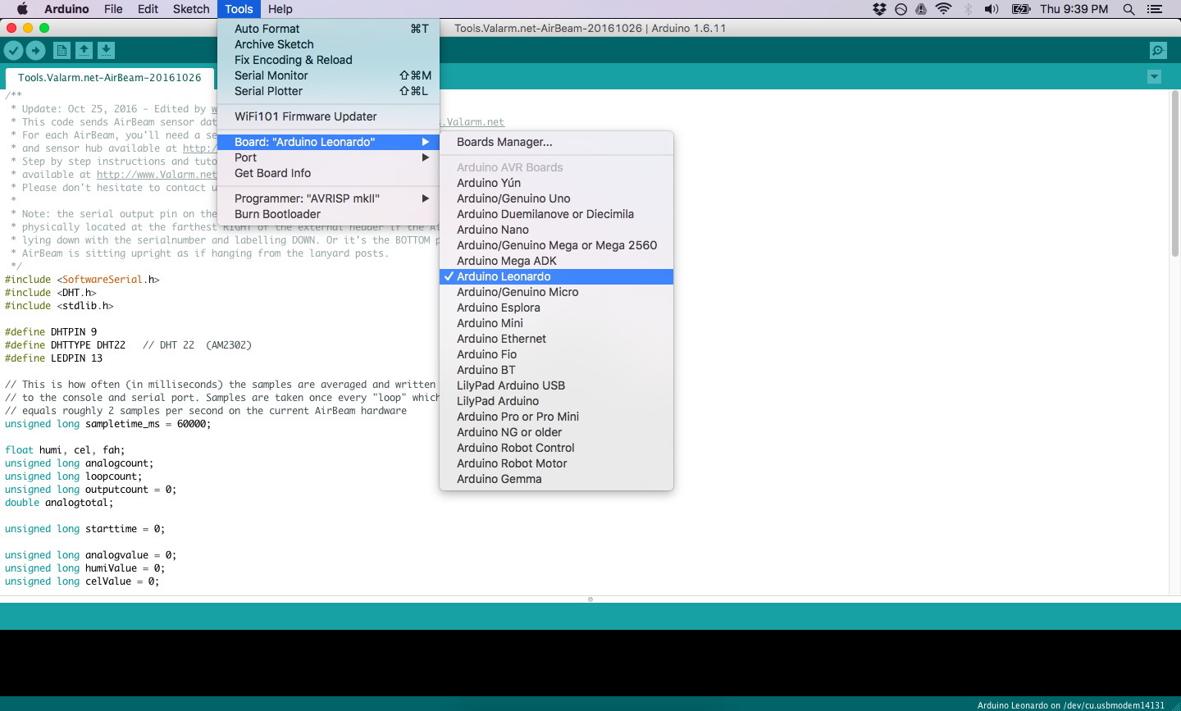This screenshot has width=1181, height=711.
Task: Open Notification Center icon
Action: [1155, 9]
